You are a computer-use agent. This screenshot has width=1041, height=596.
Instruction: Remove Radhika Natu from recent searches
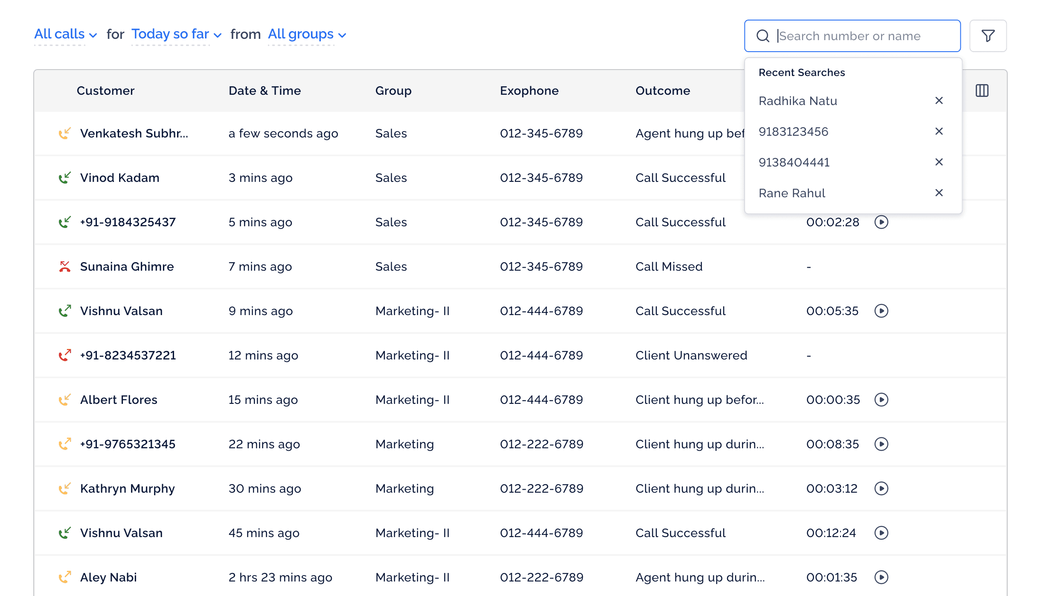click(939, 101)
